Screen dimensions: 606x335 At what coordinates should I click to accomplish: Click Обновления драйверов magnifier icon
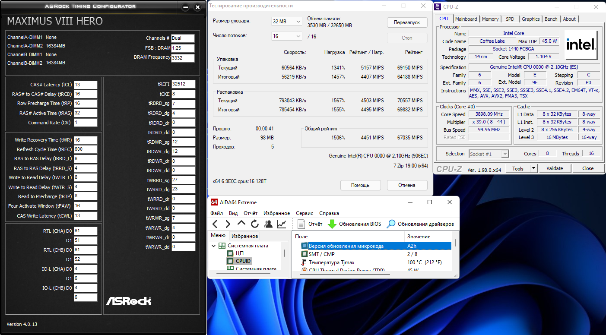pos(391,224)
